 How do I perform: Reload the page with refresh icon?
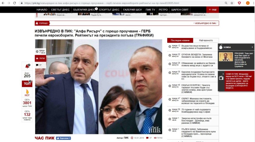tap(15, 3)
